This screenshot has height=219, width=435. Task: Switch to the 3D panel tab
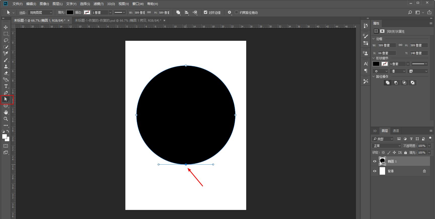(375, 131)
